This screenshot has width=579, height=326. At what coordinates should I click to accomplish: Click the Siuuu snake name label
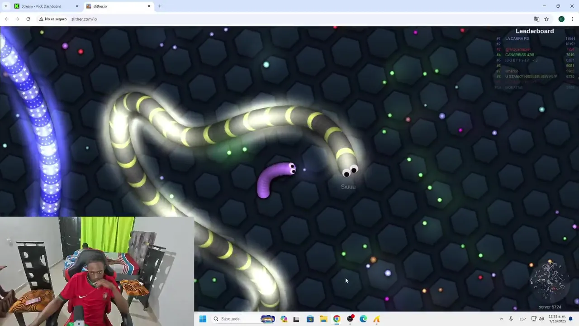[348, 187]
